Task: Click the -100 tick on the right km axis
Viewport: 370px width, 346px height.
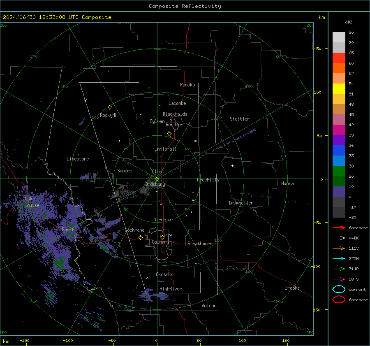Action: tap(315, 267)
